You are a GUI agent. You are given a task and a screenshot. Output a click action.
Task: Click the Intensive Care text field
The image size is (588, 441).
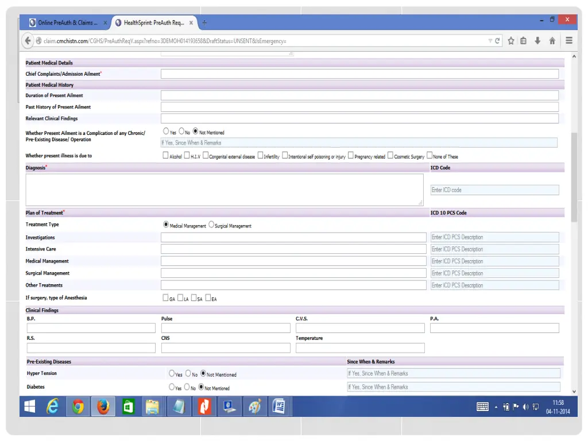click(x=293, y=249)
